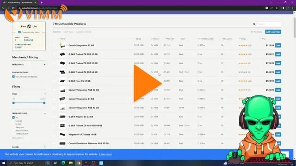Sort the table by the Modules column
The image size is (296, 166).
(155, 39)
